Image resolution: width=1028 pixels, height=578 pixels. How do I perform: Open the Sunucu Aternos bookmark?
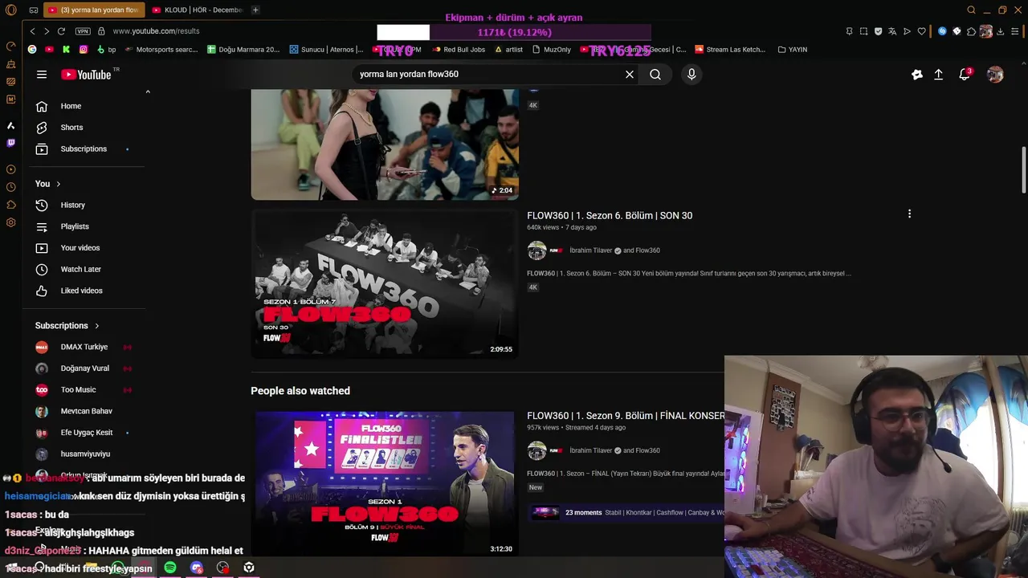[326, 50]
